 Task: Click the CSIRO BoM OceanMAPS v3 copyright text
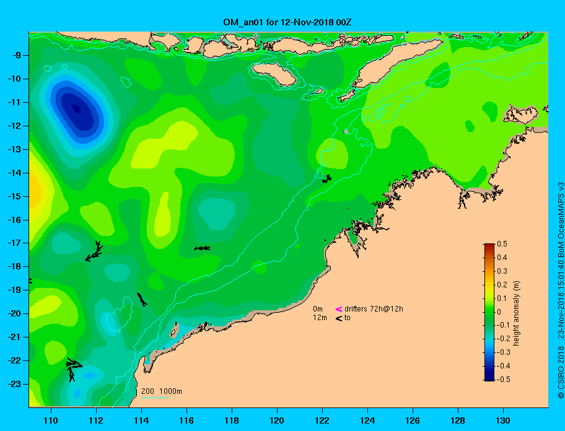(561, 290)
